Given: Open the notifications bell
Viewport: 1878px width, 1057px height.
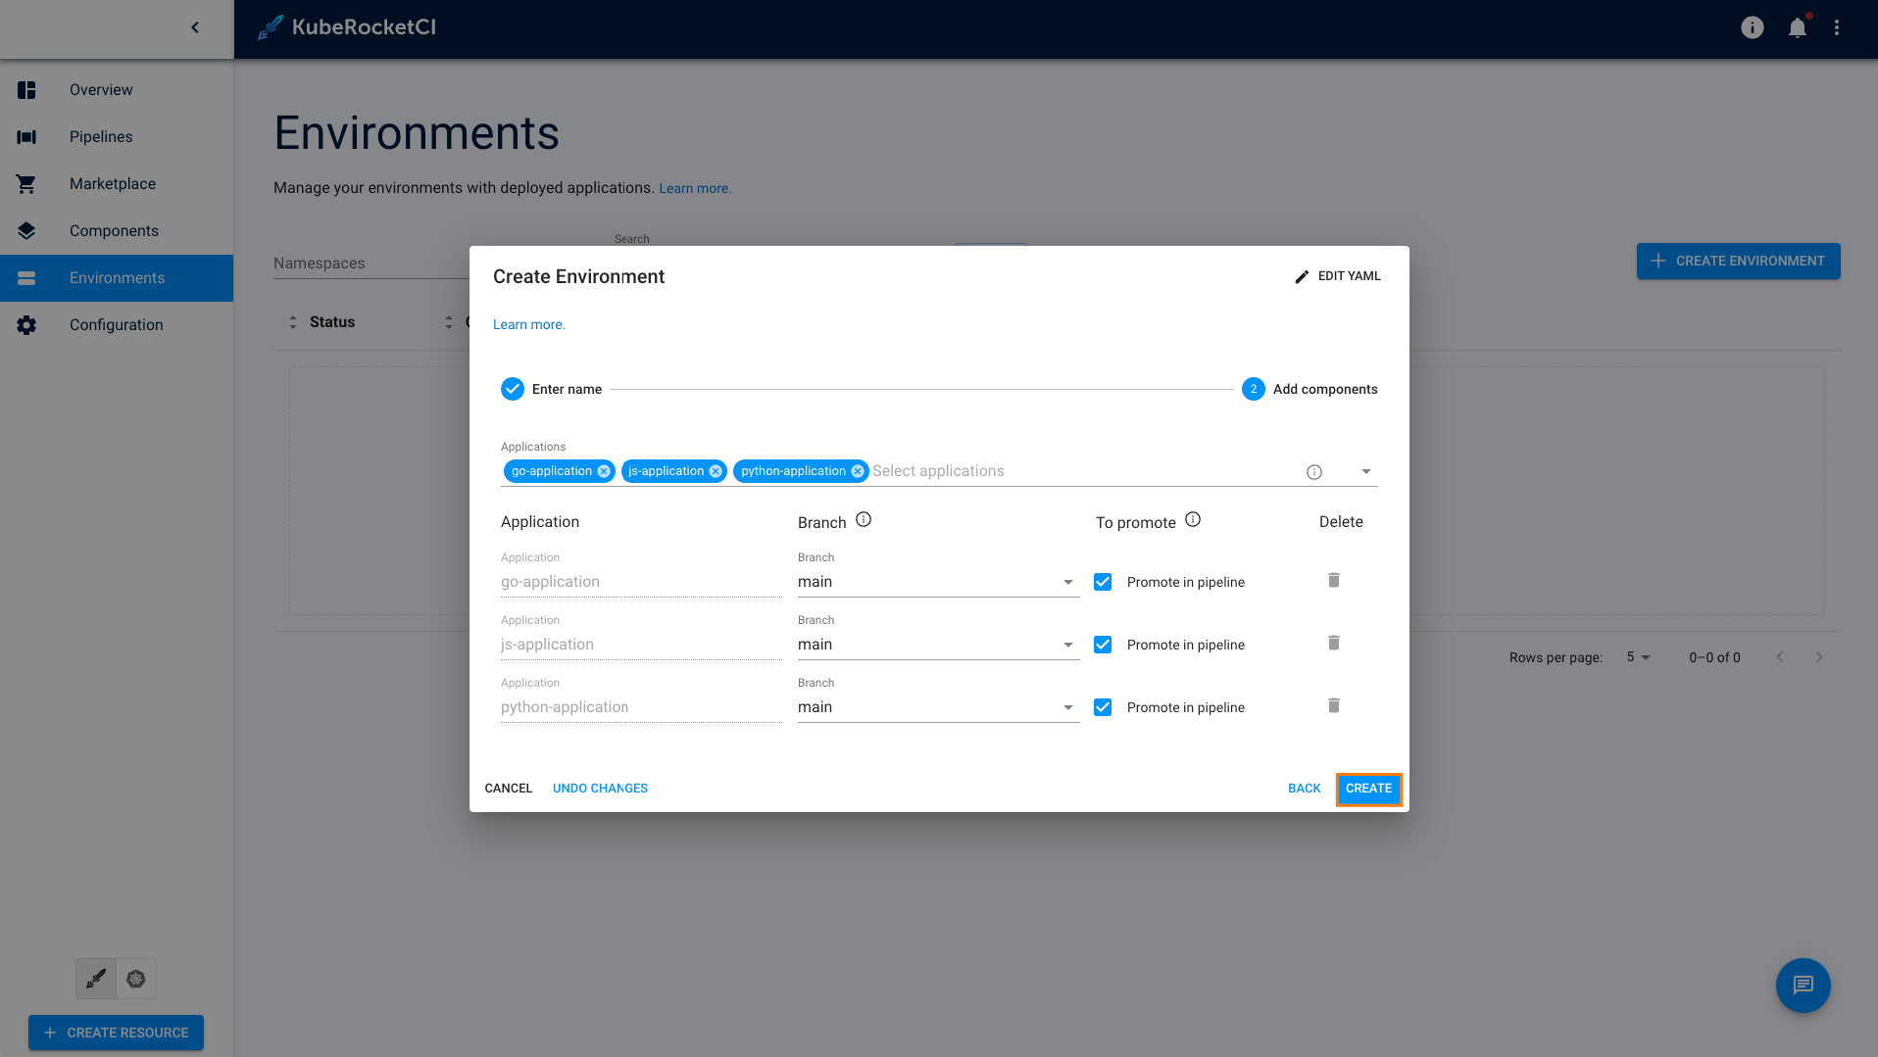Looking at the screenshot, I should (x=1798, y=27).
